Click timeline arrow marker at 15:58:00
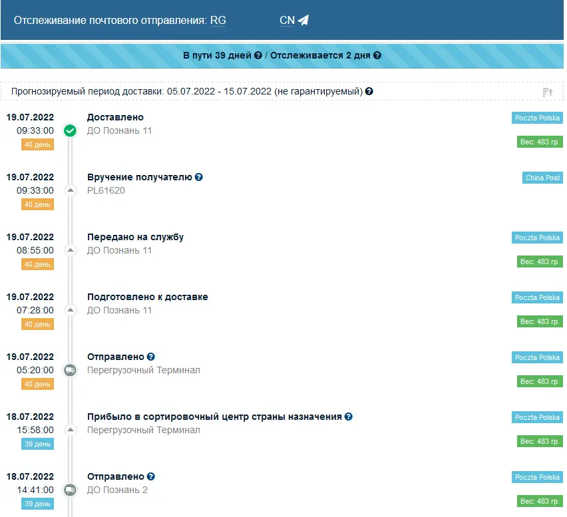 pyautogui.click(x=71, y=430)
